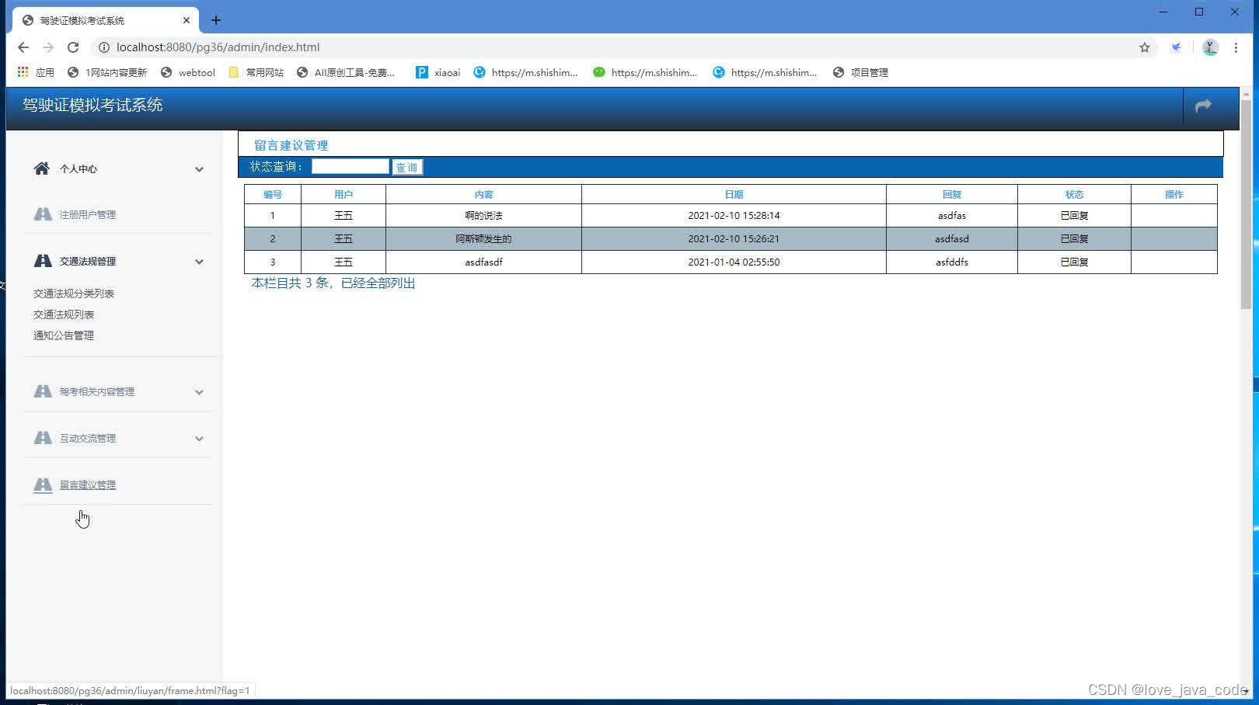The width and height of the screenshot is (1259, 705).
Task: Click the road icon beside 交通法规管理
Action: [x=43, y=261]
